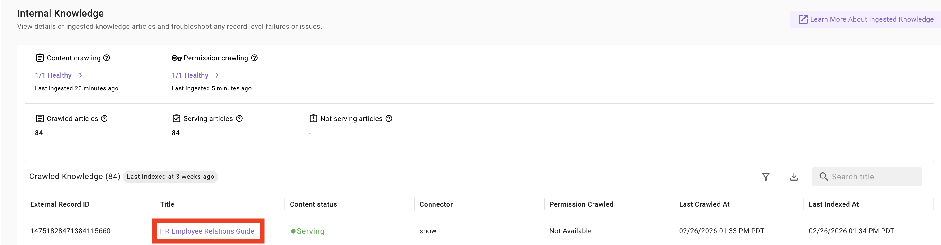Click the Content status column header
The height and width of the screenshot is (245, 941).
(x=313, y=204)
